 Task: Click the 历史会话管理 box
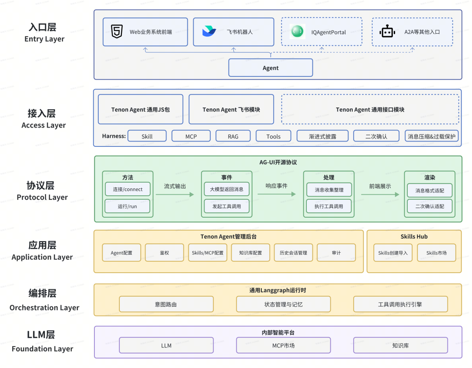(x=294, y=253)
